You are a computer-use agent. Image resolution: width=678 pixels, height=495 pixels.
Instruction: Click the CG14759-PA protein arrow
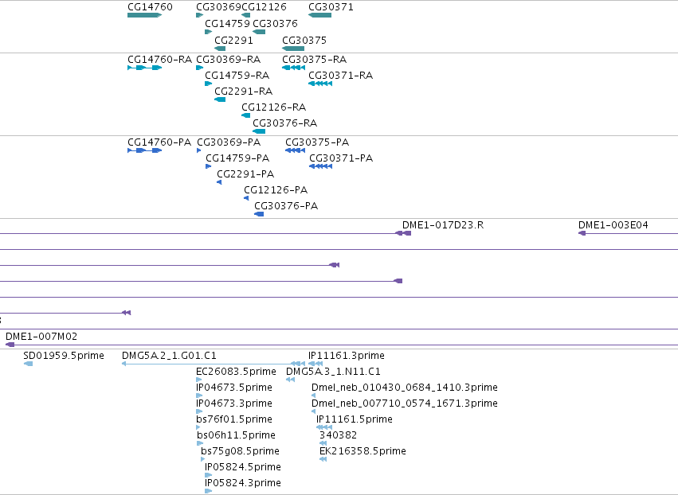pos(209,166)
